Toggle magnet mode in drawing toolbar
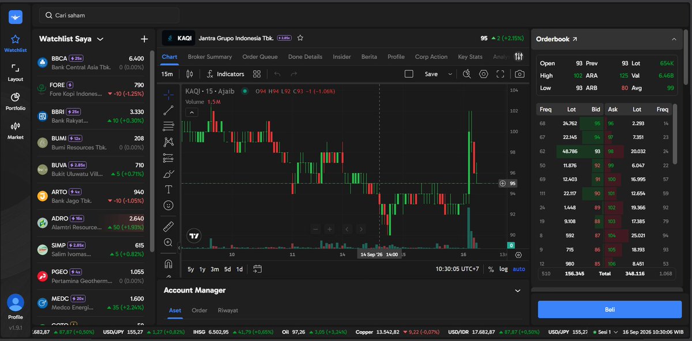This screenshot has height=341, width=692. pyautogui.click(x=168, y=264)
